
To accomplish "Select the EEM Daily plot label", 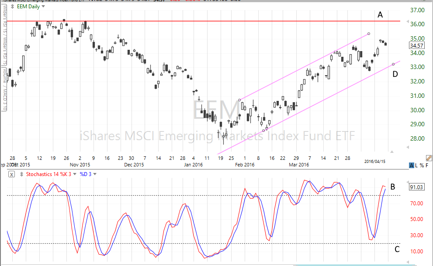I will pyautogui.click(x=28, y=7).
